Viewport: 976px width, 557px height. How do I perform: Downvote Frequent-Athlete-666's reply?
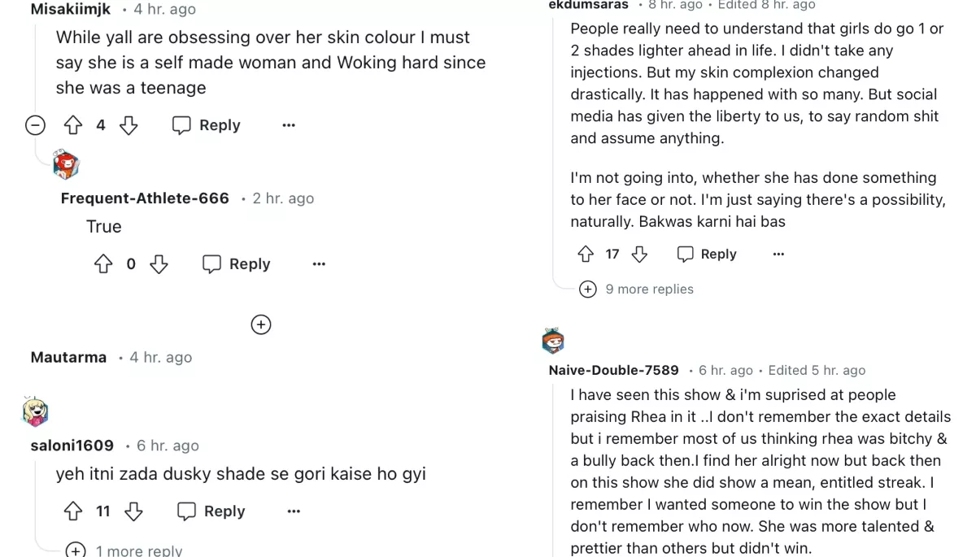(159, 264)
